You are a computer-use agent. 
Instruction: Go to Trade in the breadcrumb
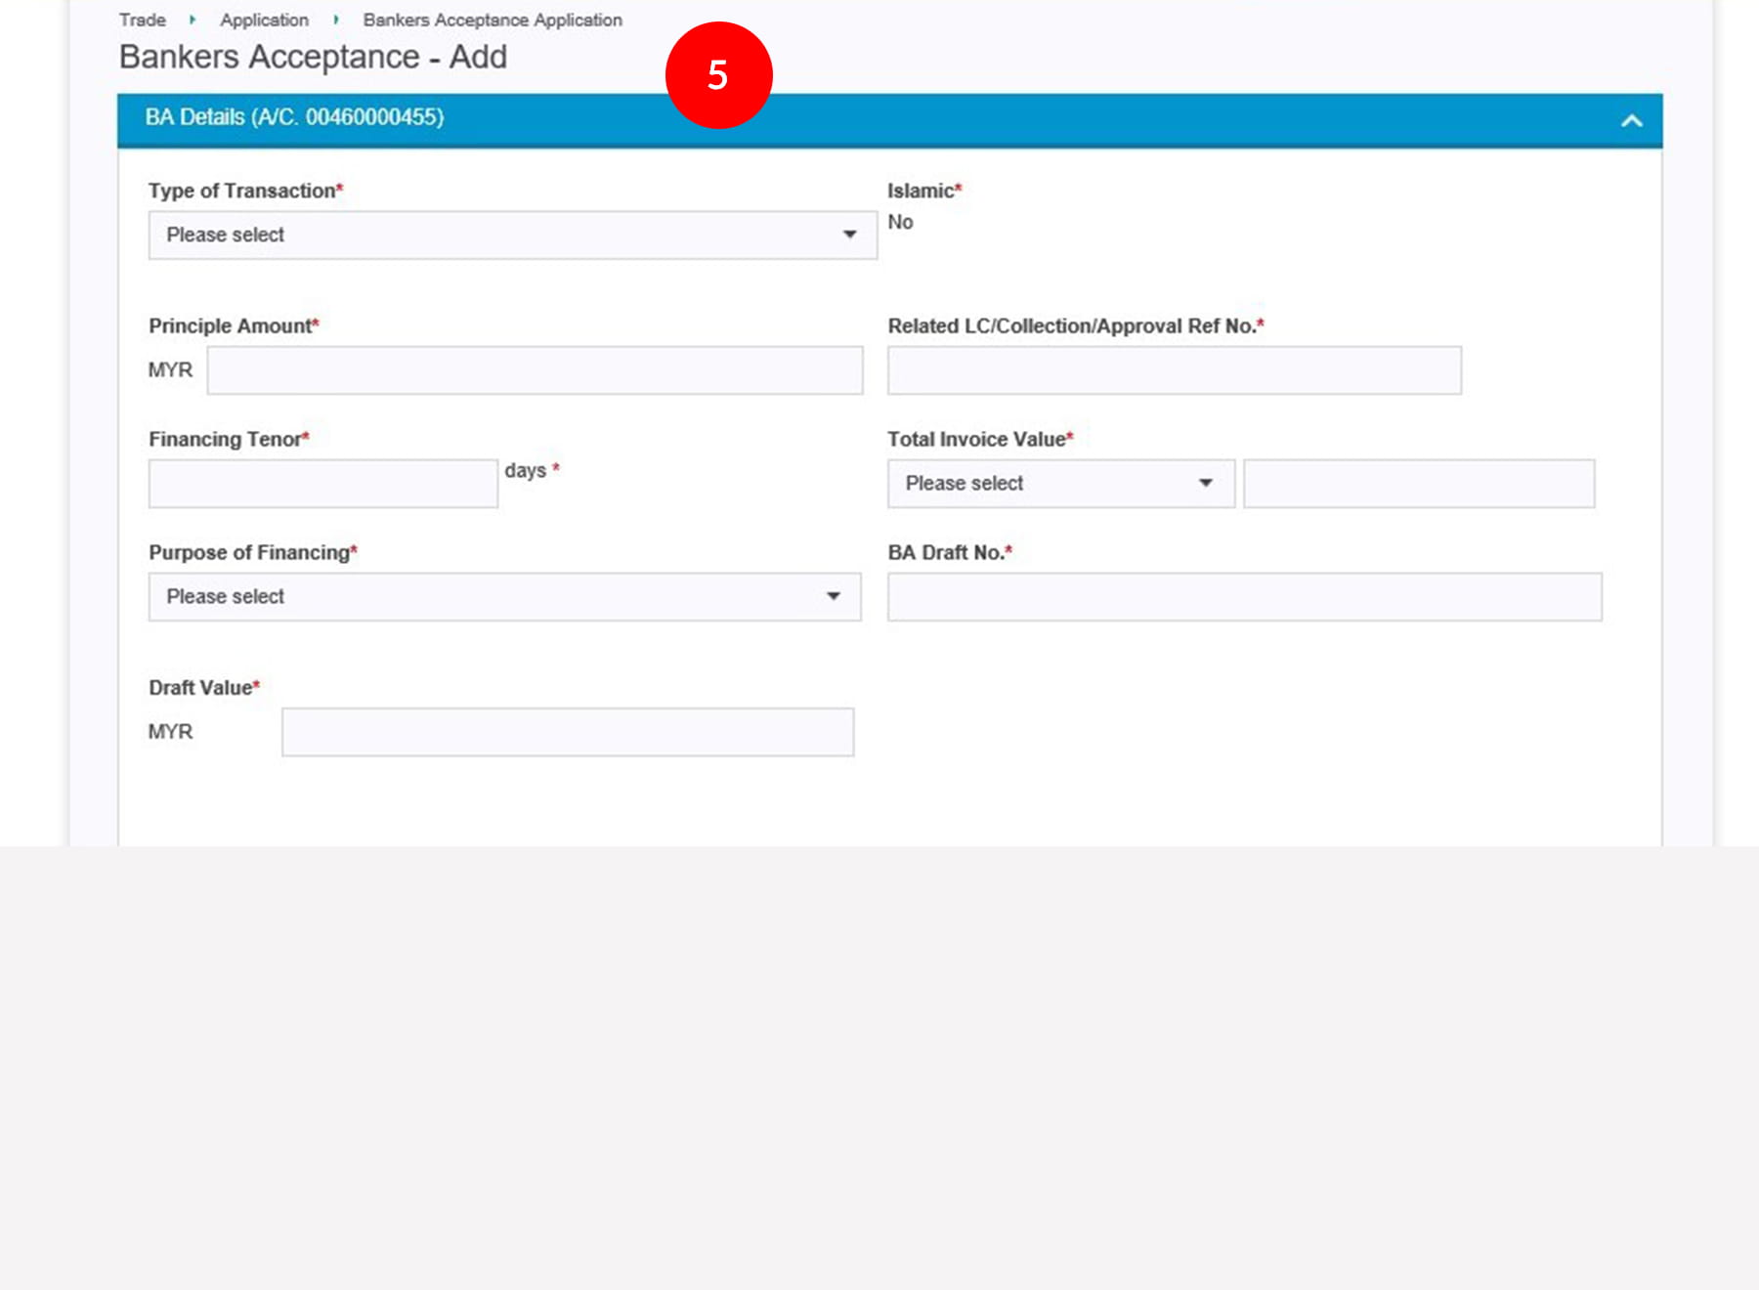[x=143, y=20]
